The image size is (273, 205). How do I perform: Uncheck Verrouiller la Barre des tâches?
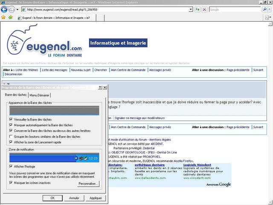(11, 120)
